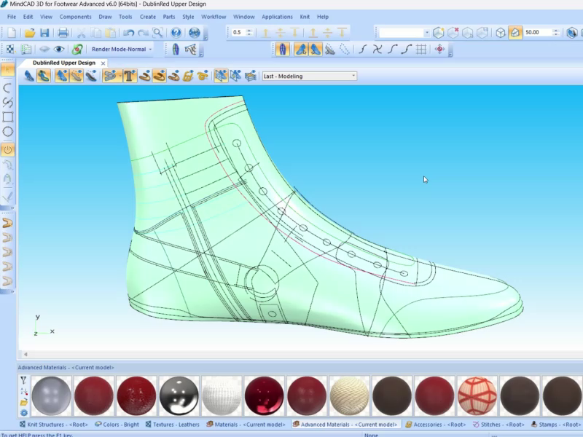583x437 pixels.
Task: Adjust the 50.00 spinner arrows
Action: [555, 32]
